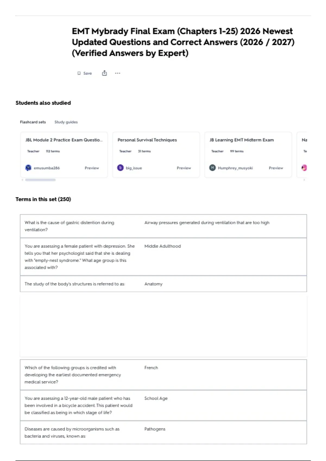Click the horizontal scrollbar under the cards
Screen dimensions: 326x461
pyautogui.click(x=40, y=180)
